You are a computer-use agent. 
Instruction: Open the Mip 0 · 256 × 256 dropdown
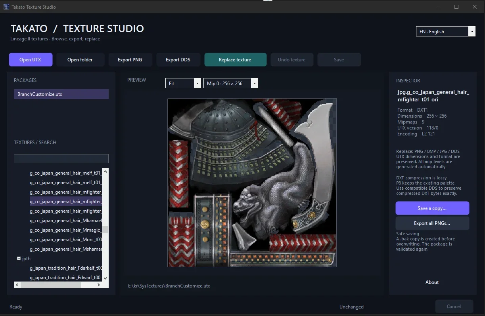(231, 83)
